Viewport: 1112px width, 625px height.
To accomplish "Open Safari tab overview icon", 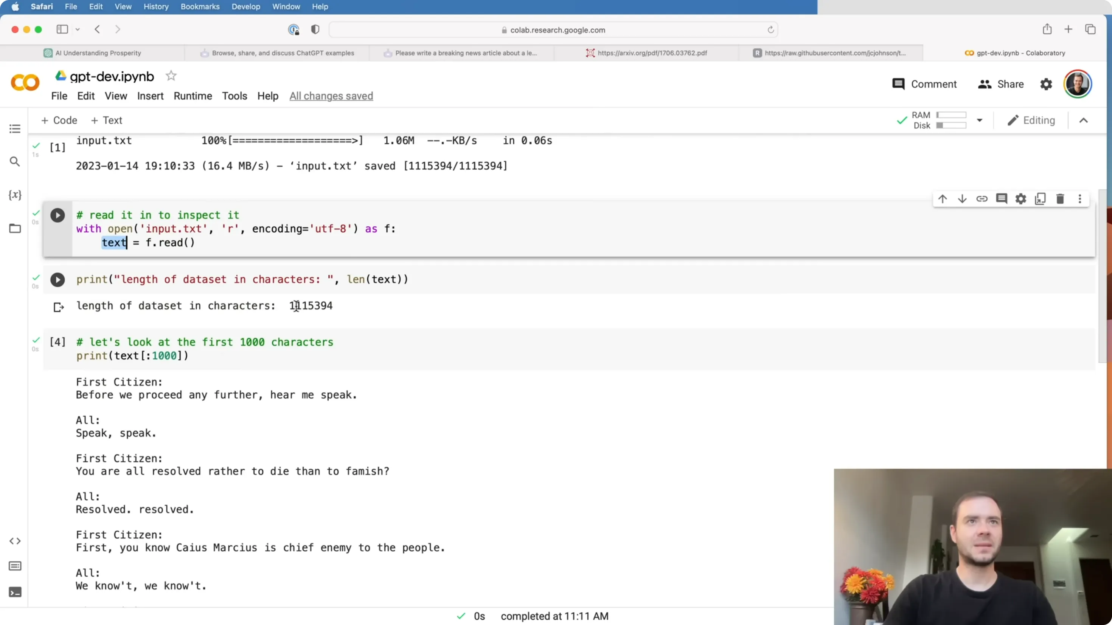I will point(1090,29).
